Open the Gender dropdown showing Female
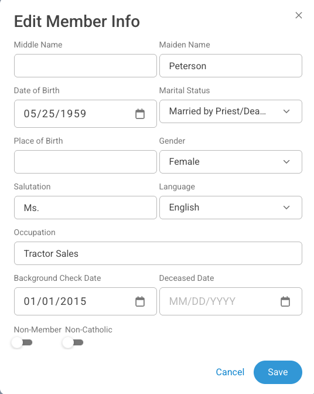The width and height of the screenshot is (314, 394). coord(231,162)
